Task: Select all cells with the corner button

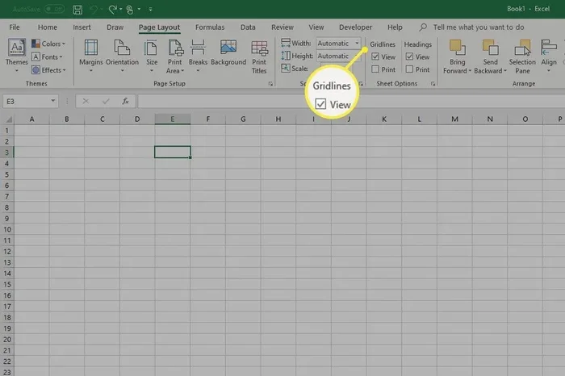Action: coord(6,119)
